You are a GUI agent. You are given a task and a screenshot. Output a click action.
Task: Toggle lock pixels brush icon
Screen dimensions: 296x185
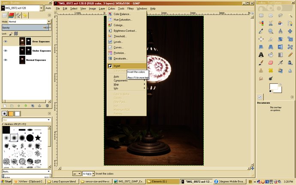click(x=11, y=33)
